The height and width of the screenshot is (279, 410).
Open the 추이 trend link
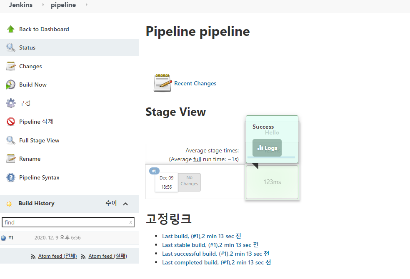tap(111, 203)
